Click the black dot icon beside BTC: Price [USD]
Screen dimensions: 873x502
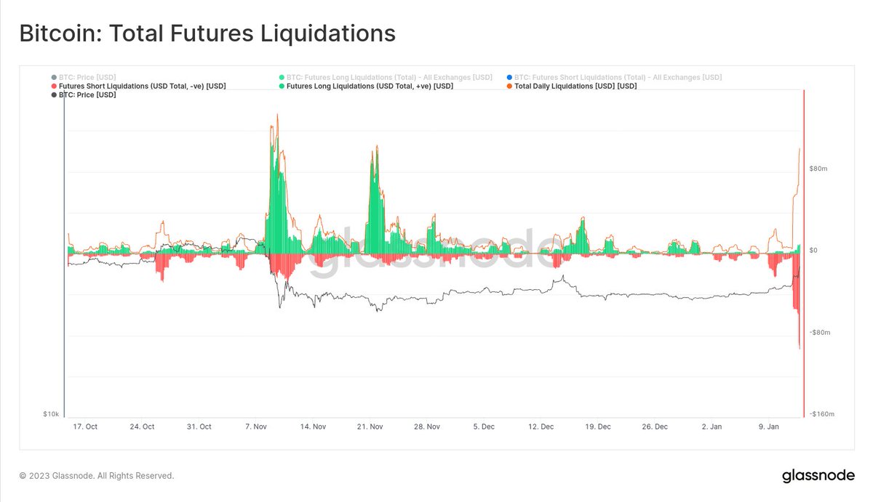pos(52,94)
